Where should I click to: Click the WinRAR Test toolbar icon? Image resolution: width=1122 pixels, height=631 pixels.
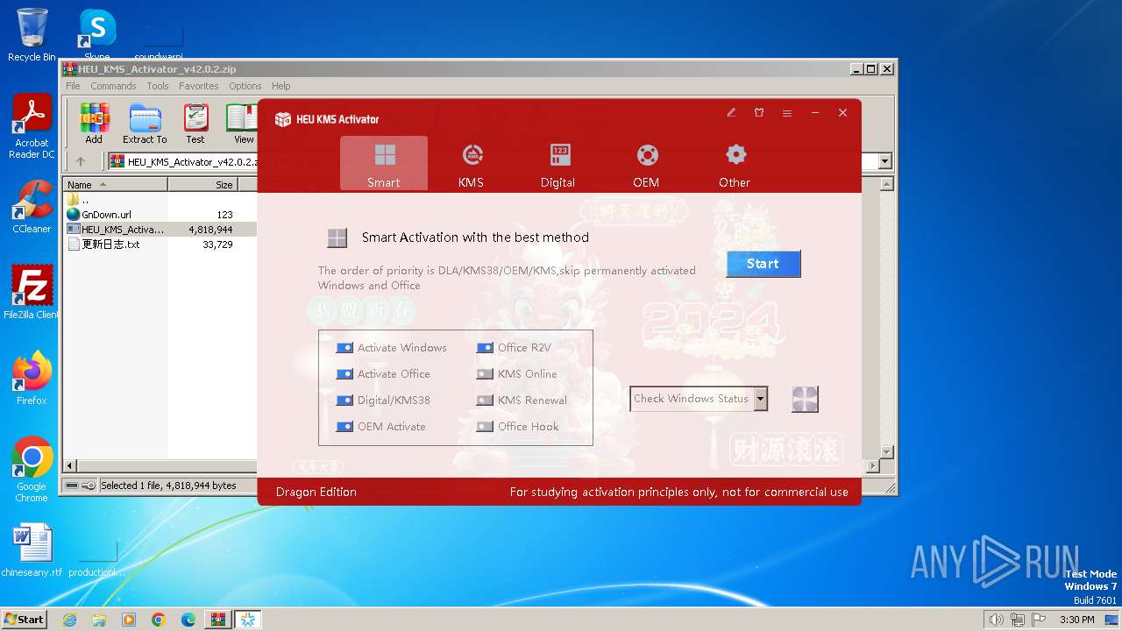(195, 124)
